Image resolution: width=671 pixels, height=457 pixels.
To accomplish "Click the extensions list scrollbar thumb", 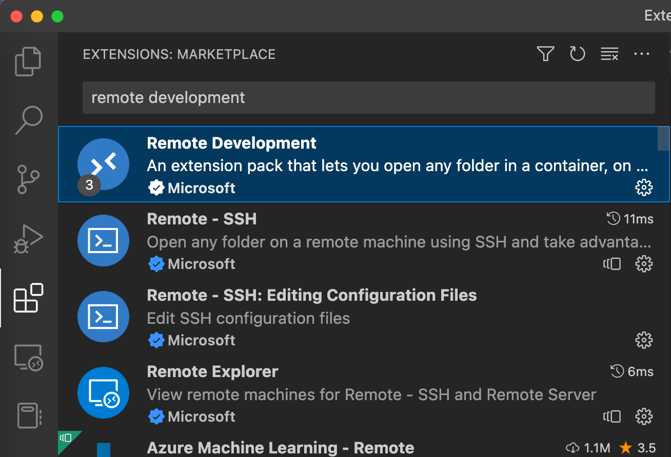I will (x=663, y=139).
